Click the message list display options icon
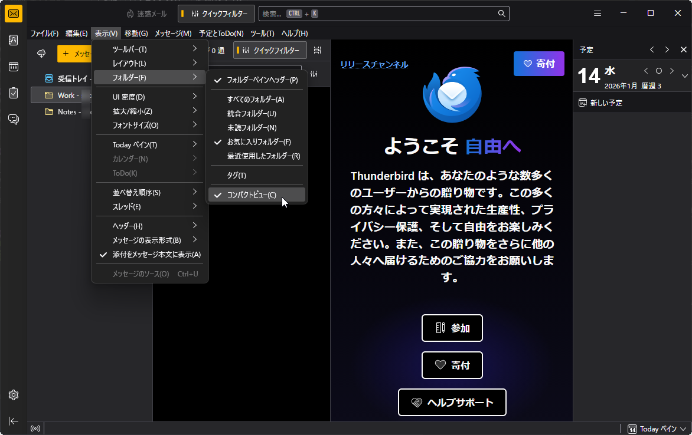Image resolution: width=692 pixels, height=435 pixels. 317,50
